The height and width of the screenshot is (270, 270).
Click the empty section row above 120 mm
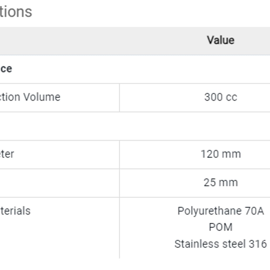135,126
